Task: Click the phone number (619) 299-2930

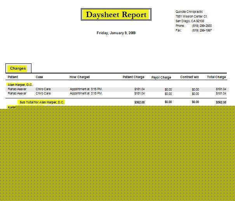Action: [x=202, y=26]
